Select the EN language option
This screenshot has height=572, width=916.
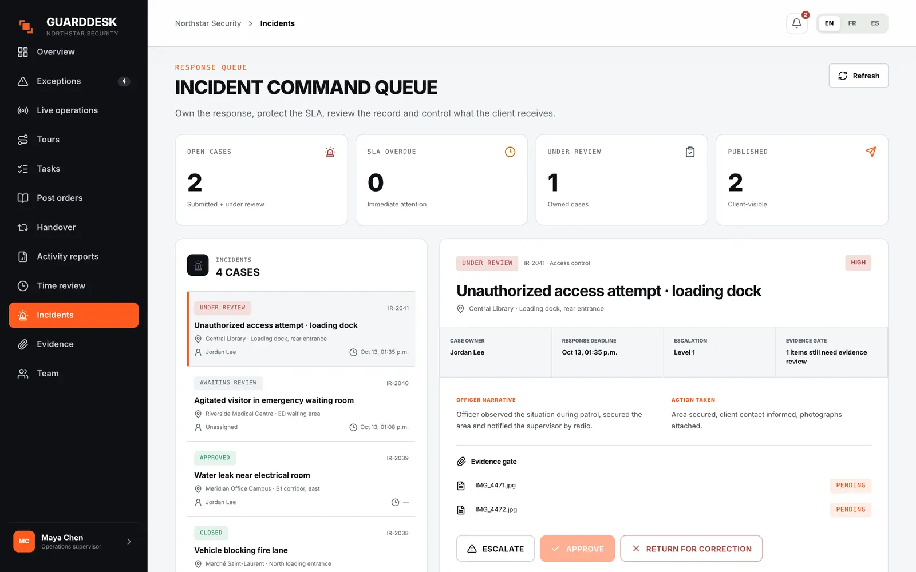click(x=829, y=23)
